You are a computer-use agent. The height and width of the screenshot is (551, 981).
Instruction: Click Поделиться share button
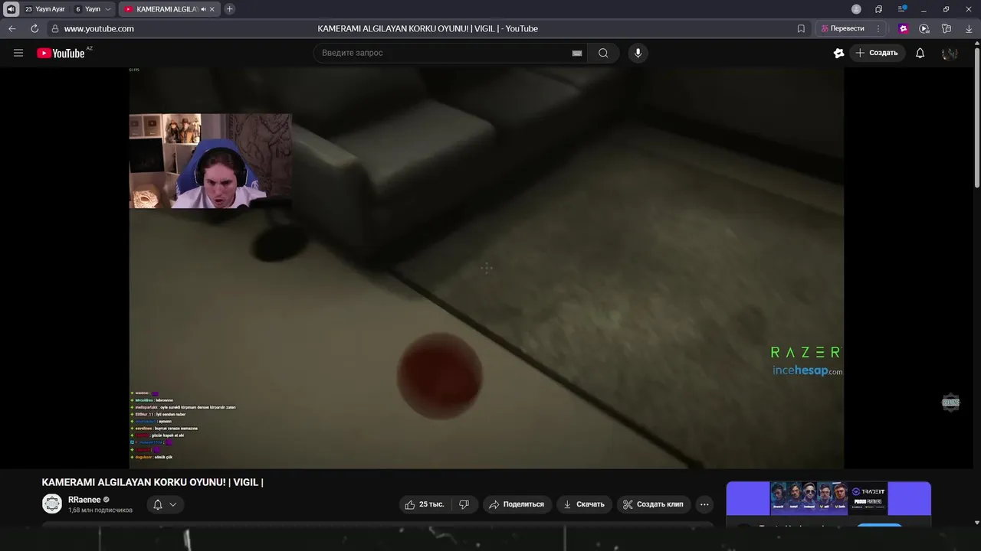517,504
